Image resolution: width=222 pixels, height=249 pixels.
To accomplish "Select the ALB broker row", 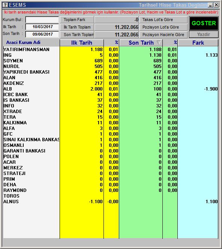I will tap(111, 89).
